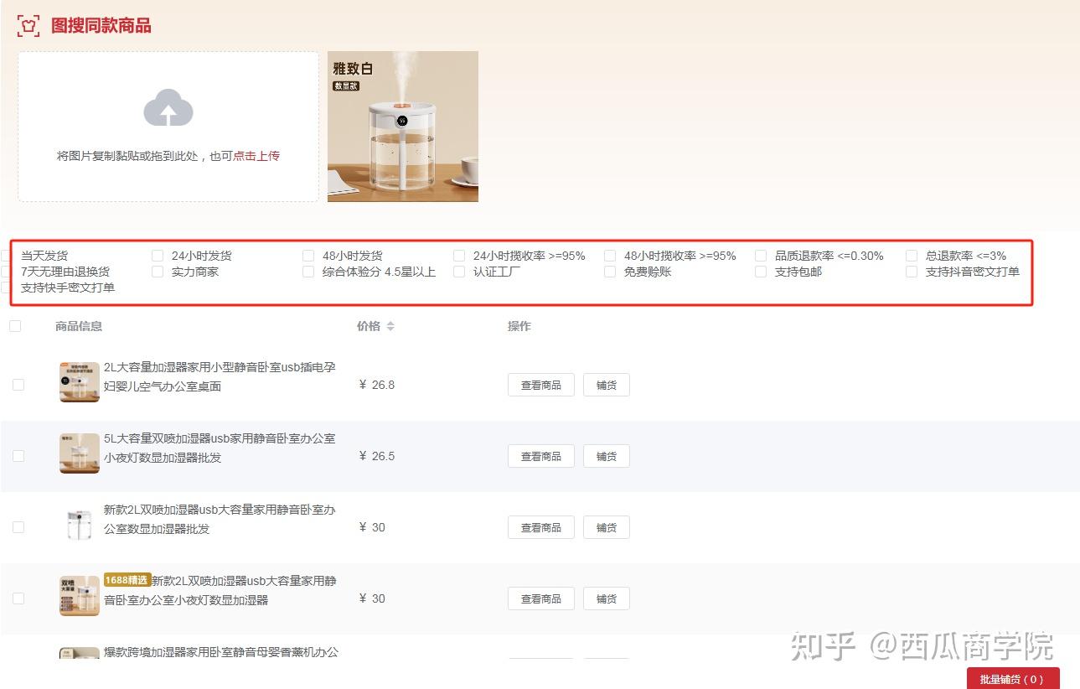This screenshot has height=689, width=1080.
Task: Click the image-search scanner icon beside 图搜同款商品
Action: (x=28, y=25)
